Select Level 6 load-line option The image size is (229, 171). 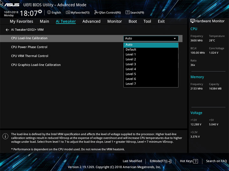point(151,79)
